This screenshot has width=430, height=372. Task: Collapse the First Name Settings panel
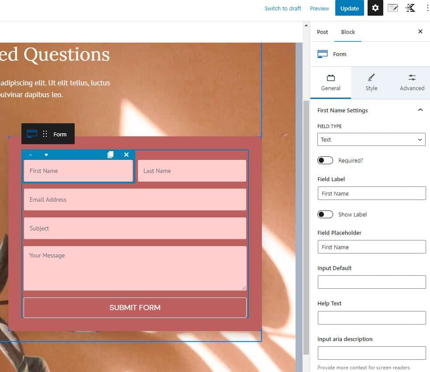pos(420,110)
